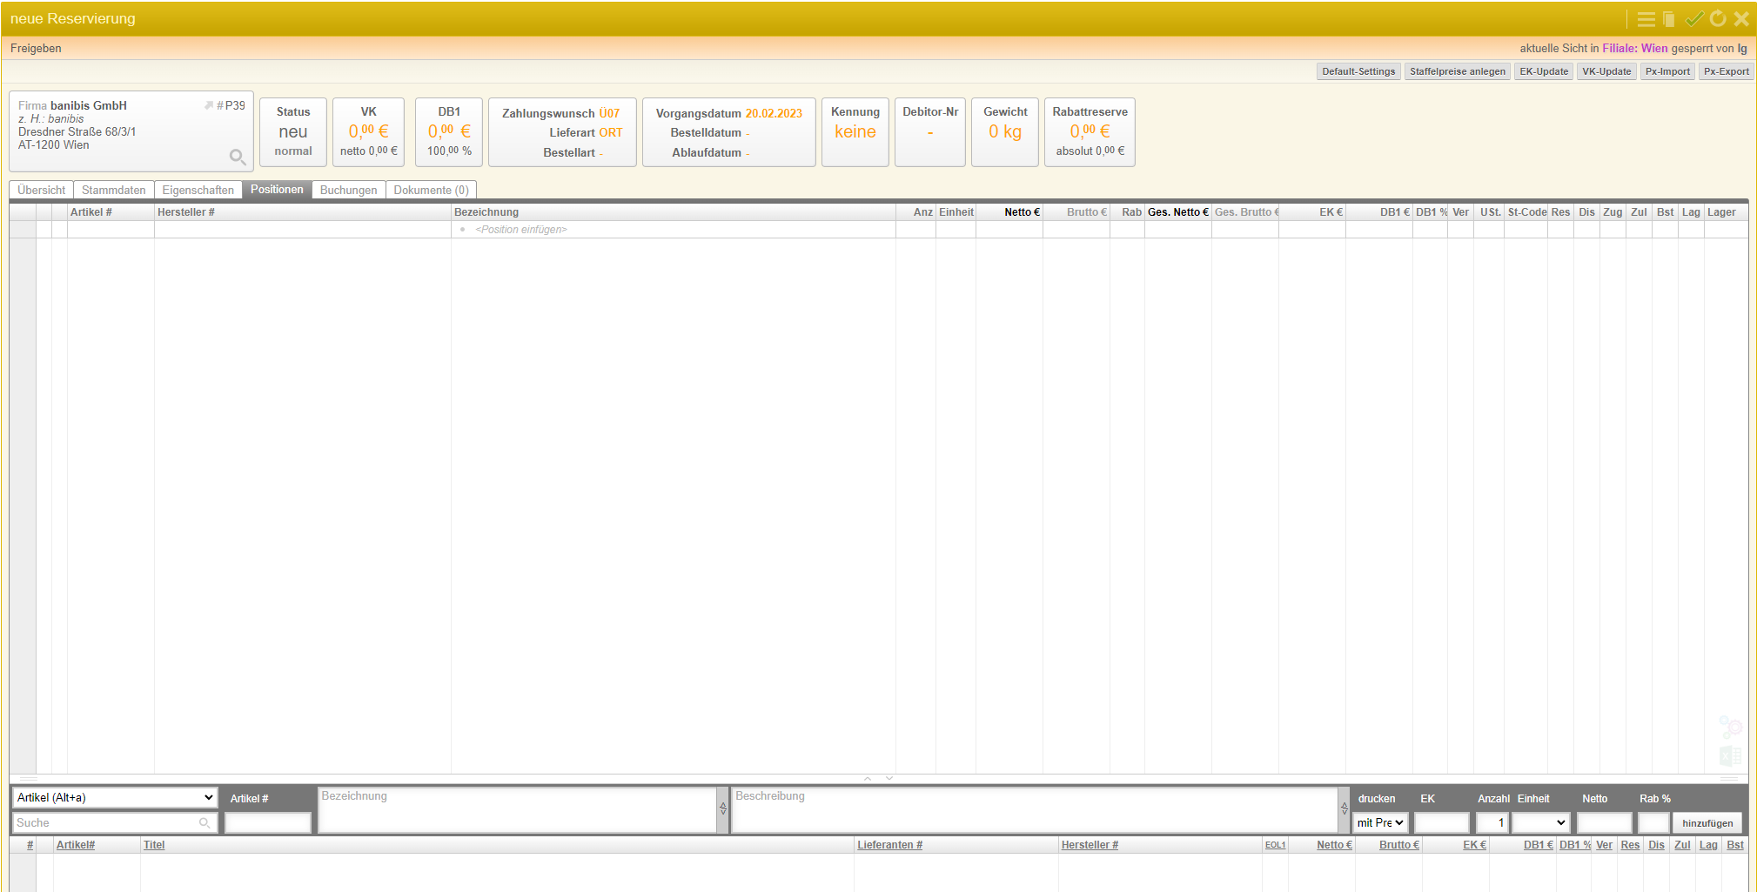Image resolution: width=1757 pixels, height=892 pixels.
Task: Open the 'mit Pre' drucken dropdown
Action: [x=1380, y=822]
